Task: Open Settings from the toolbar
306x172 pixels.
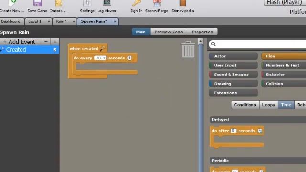Action: click(x=87, y=3)
